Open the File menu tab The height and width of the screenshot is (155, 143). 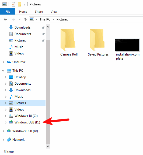[x=8, y=12]
